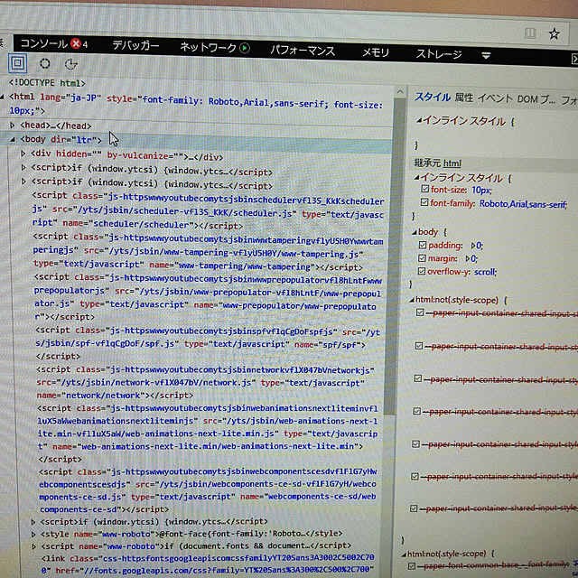The image size is (578, 578).
Task: Click the select element picker icon
Action: coord(17,63)
